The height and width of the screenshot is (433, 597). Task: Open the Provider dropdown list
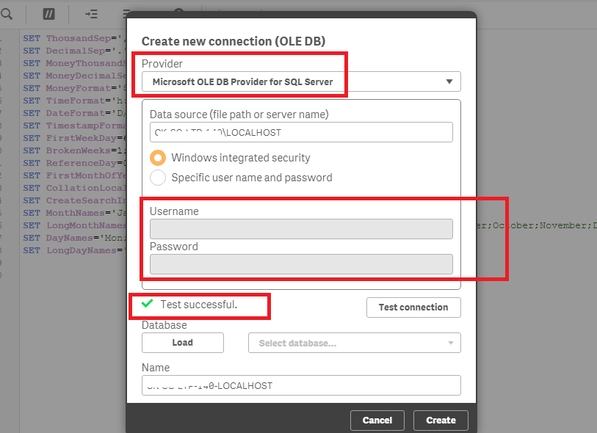coord(301,81)
